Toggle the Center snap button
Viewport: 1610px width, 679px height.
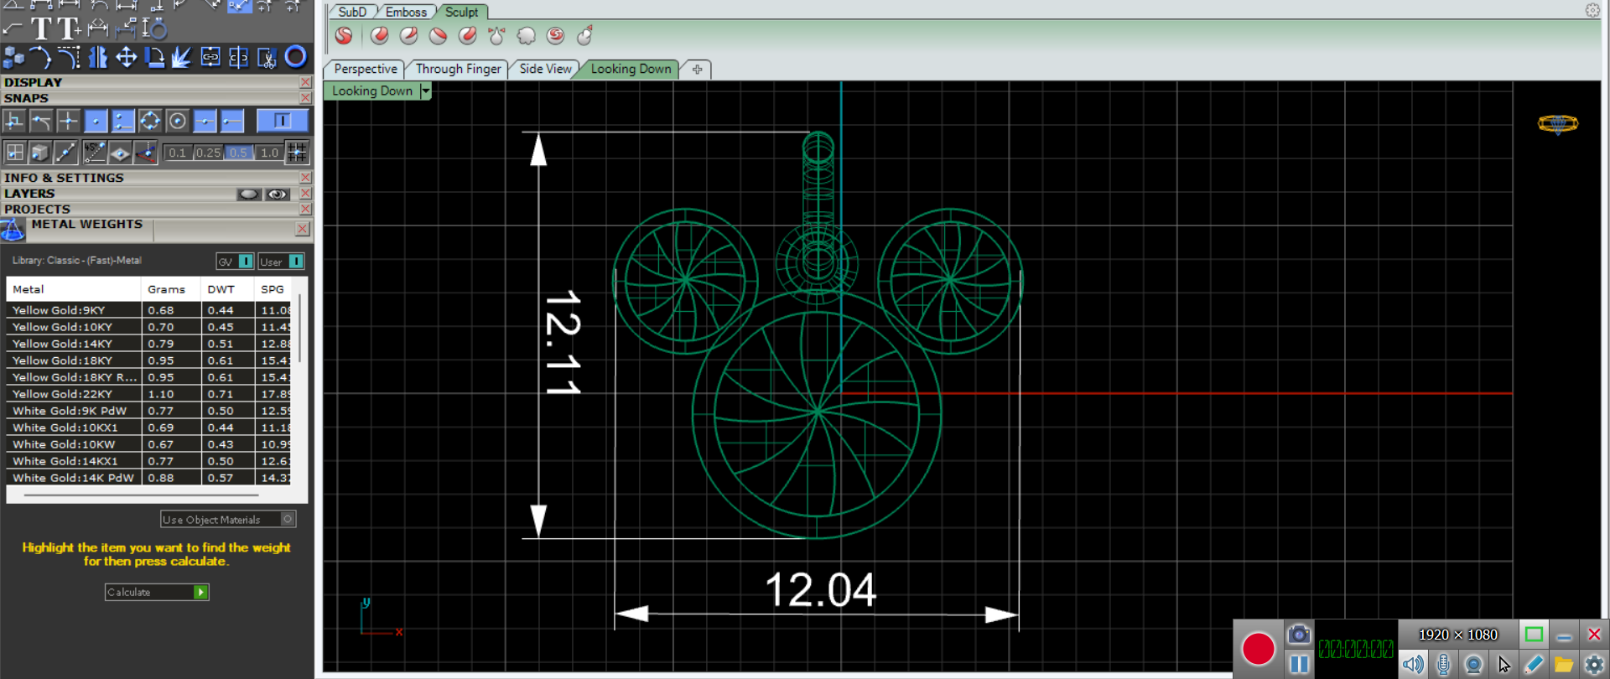pos(177,122)
